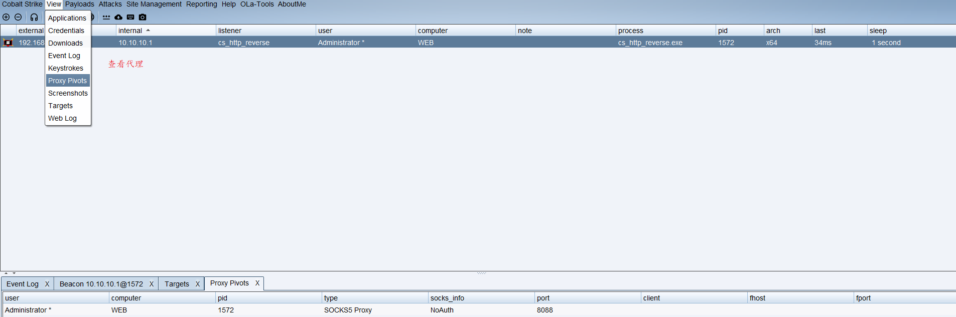Click the fport column header
Viewport: 956px width, 317px height.
905,298
